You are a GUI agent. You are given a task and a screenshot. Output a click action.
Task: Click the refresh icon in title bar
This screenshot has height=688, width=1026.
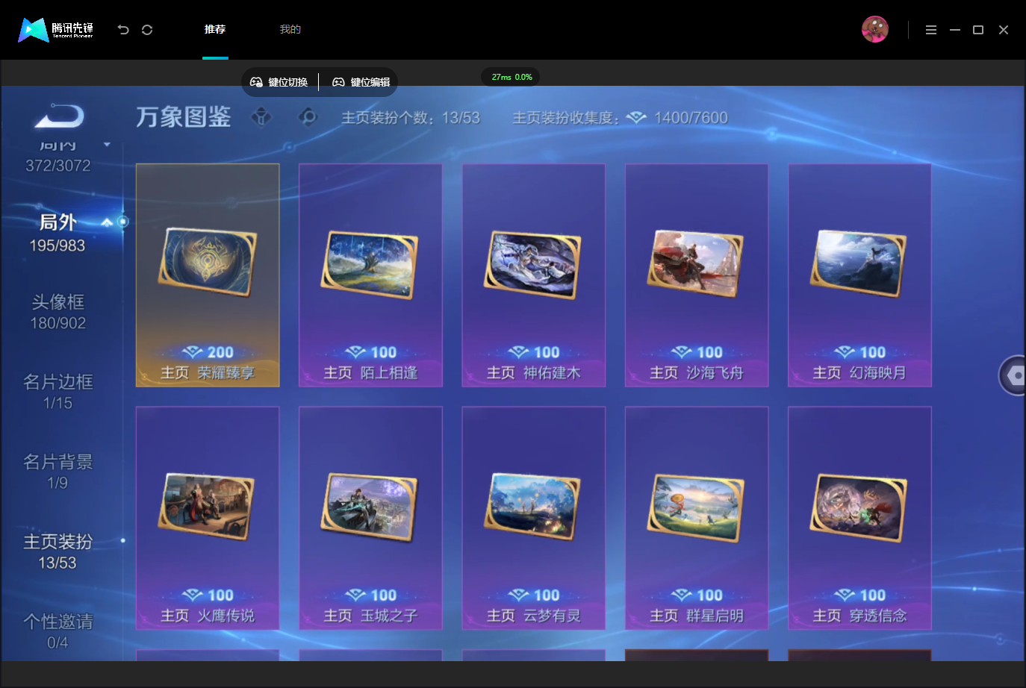point(147,30)
